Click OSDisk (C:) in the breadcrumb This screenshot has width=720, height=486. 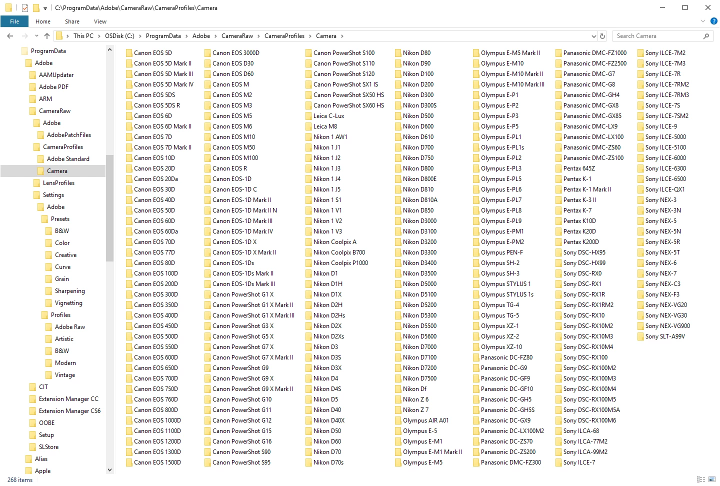119,36
